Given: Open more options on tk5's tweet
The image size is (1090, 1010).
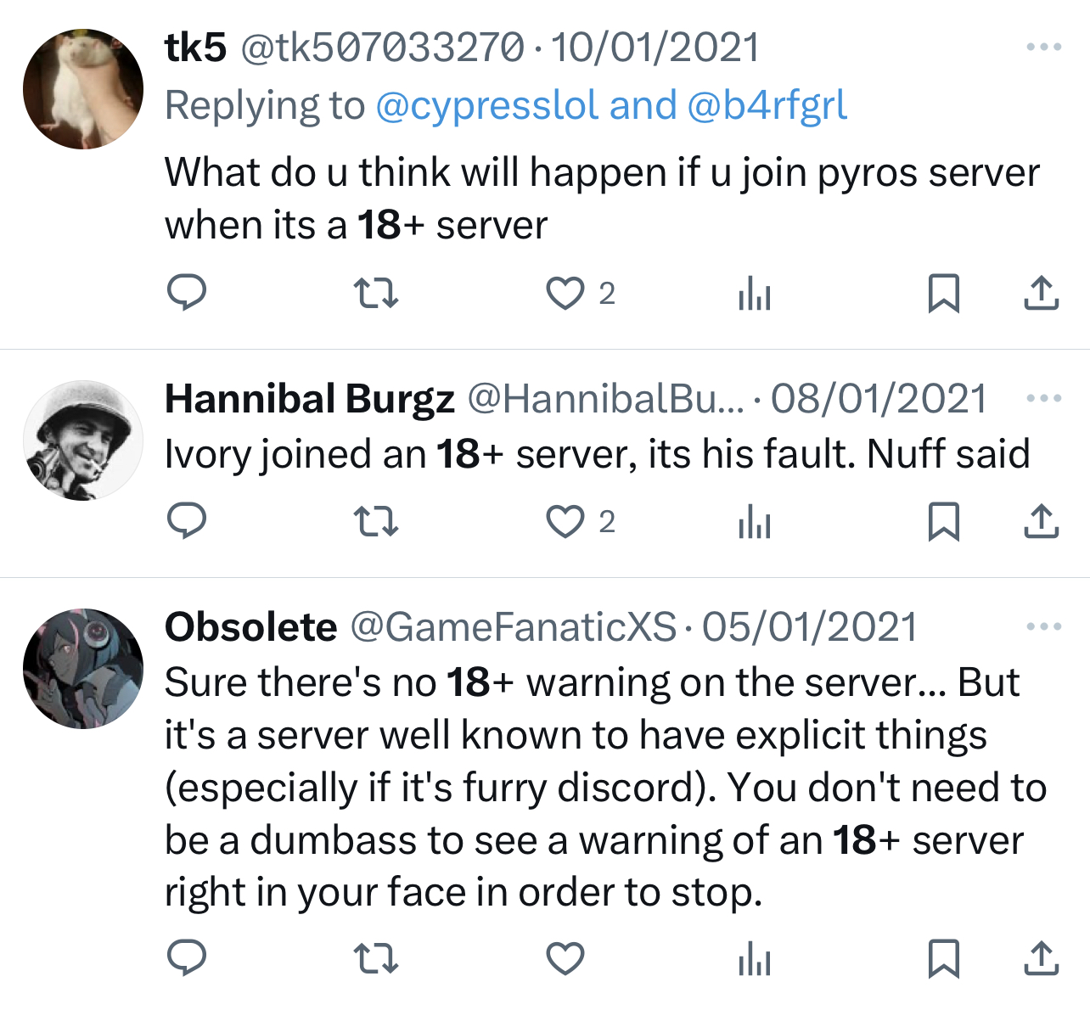Looking at the screenshot, I should pyautogui.click(x=1043, y=48).
